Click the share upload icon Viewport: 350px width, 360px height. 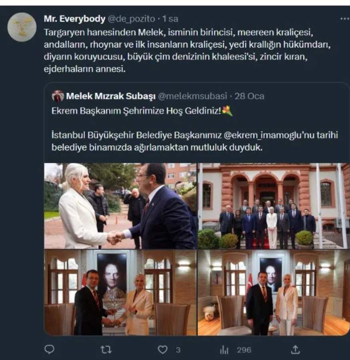[x=295, y=350]
